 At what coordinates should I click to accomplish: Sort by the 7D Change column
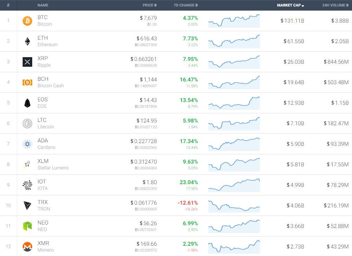pyautogui.click(x=186, y=5)
